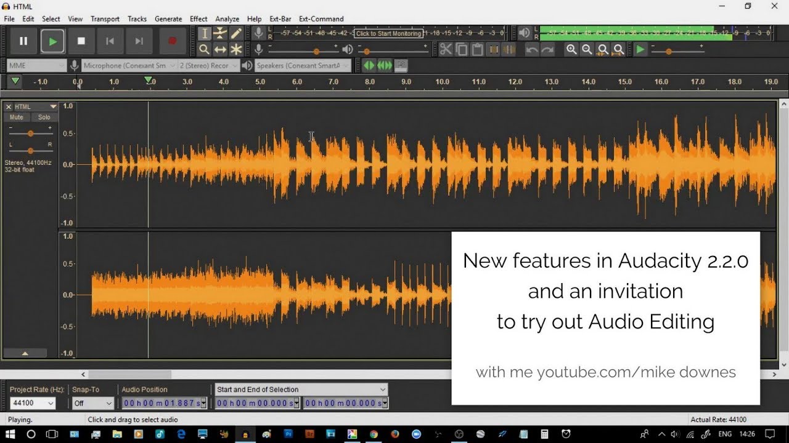Close the HTML track with the X
This screenshot has height=443, width=789.
[x=9, y=106]
